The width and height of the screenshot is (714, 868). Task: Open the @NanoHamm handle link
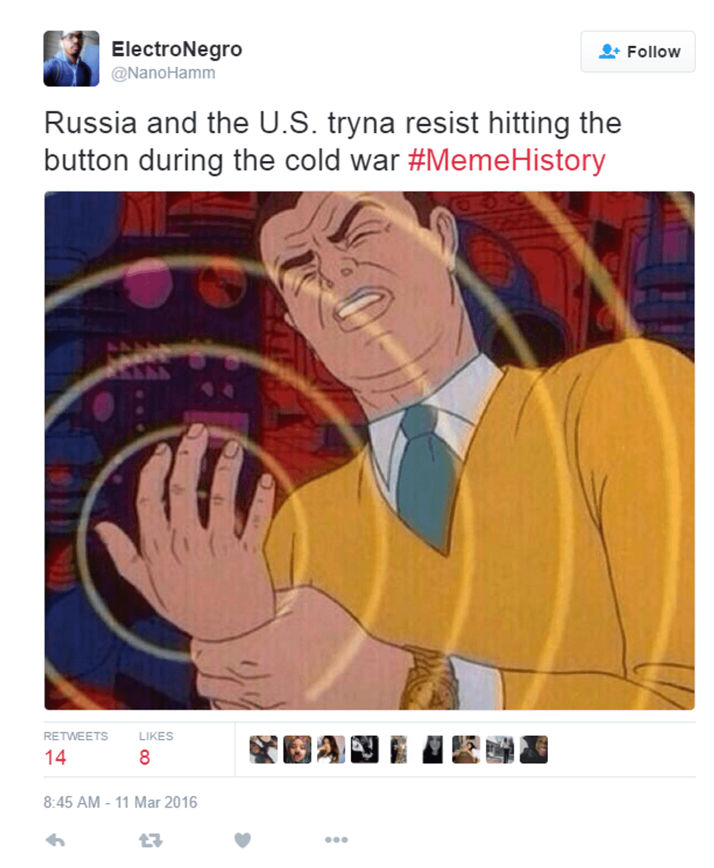click(163, 73)
